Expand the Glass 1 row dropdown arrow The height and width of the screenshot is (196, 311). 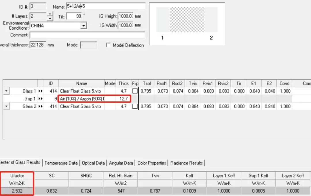(6, 91)
